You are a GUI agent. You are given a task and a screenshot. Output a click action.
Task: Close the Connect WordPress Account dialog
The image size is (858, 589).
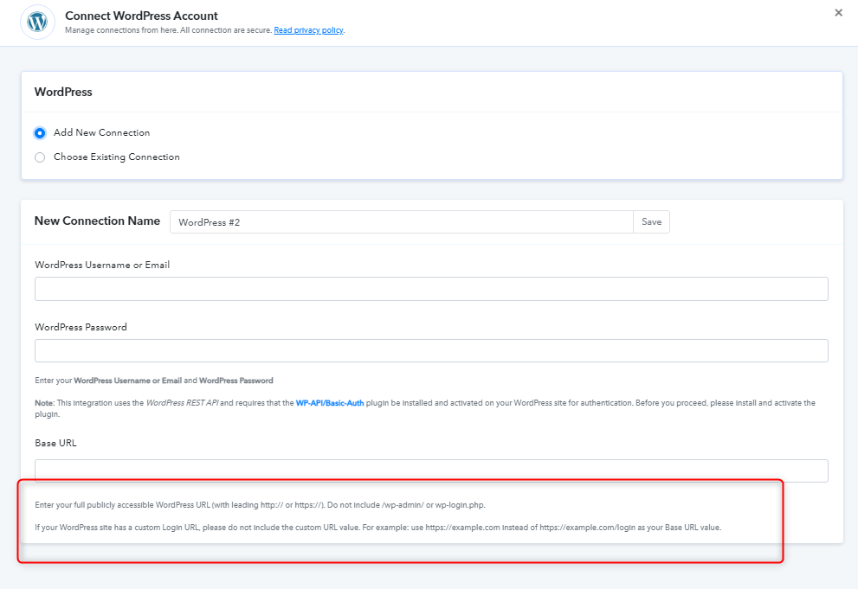[x=838, y=13]
